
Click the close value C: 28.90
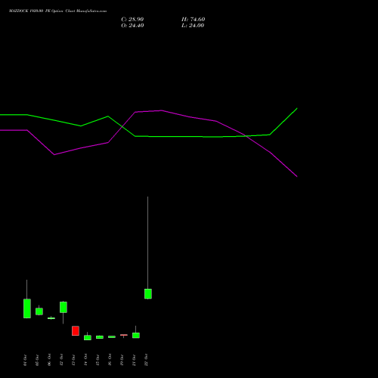click(x=132, y=20)
